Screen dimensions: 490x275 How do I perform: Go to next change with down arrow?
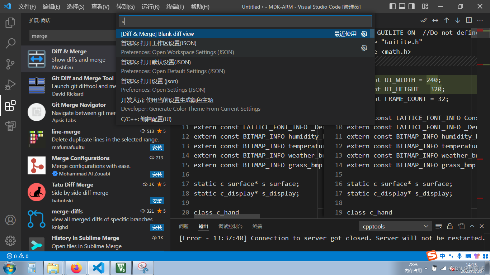458,20
